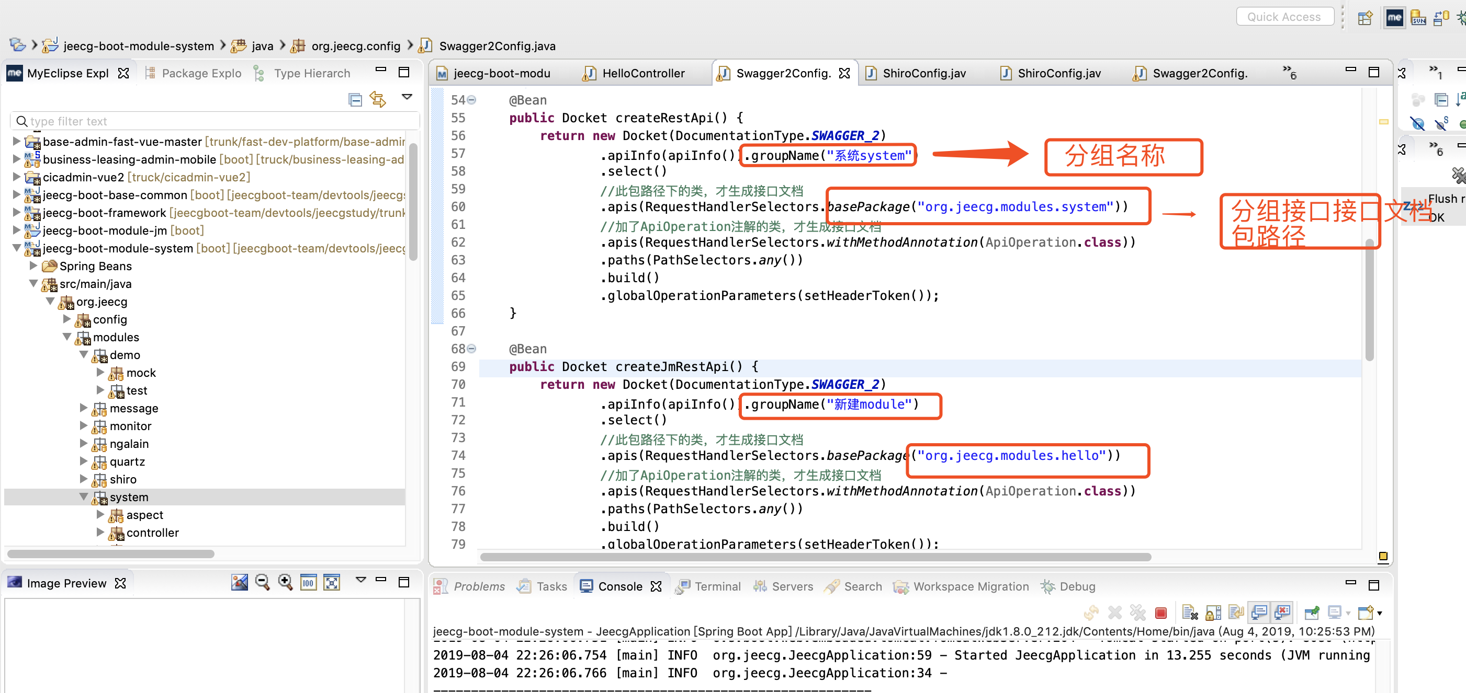
Task: Click Link with Editor icon
Action: click(x=378, y=100)
